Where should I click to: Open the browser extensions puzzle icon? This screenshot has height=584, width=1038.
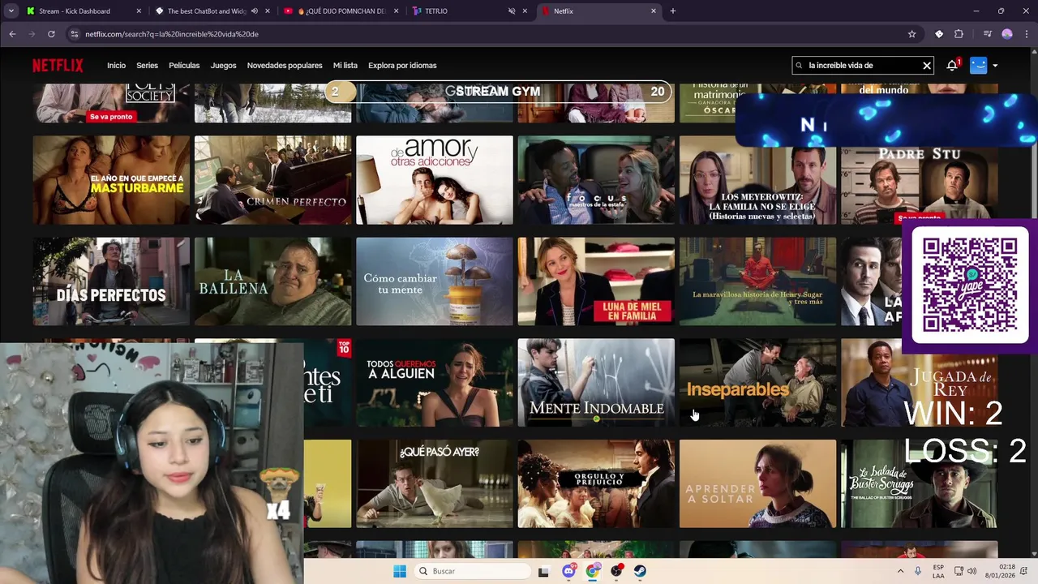959,34
